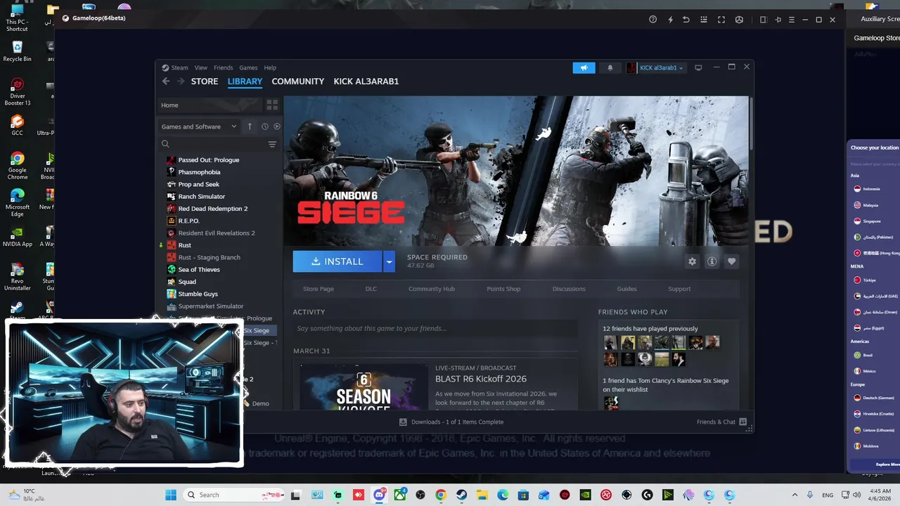The image size is (900, 506).
Task: Open the Points Shop link
Action: [x=503, y=289]
